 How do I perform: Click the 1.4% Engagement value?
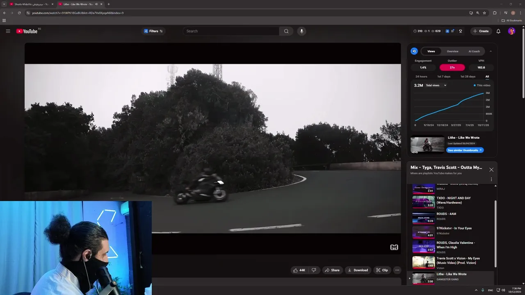423,68
